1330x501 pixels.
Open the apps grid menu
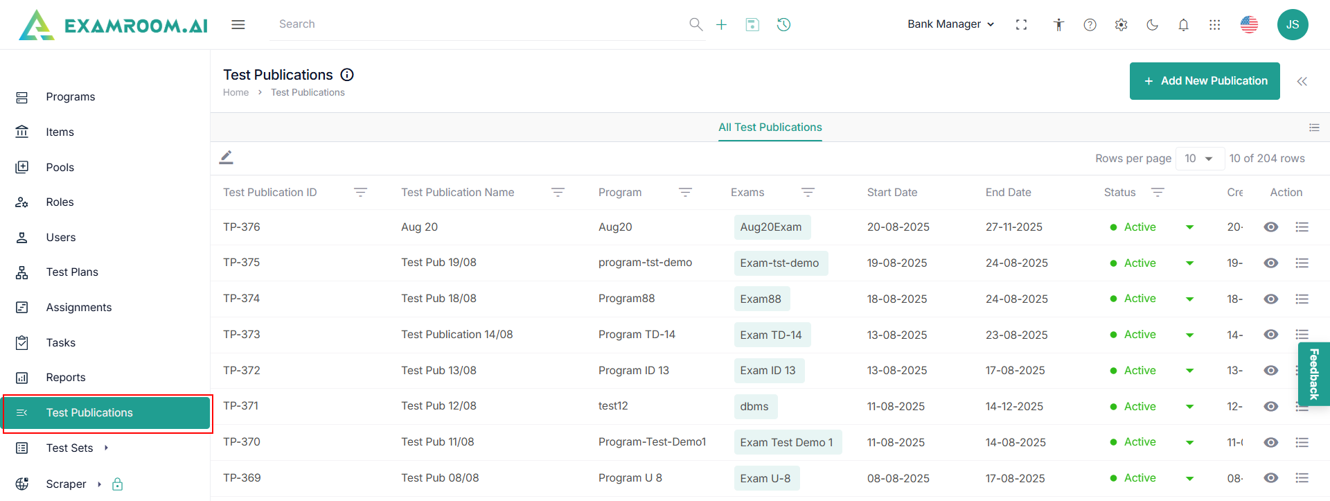[x=1214, y=25]
